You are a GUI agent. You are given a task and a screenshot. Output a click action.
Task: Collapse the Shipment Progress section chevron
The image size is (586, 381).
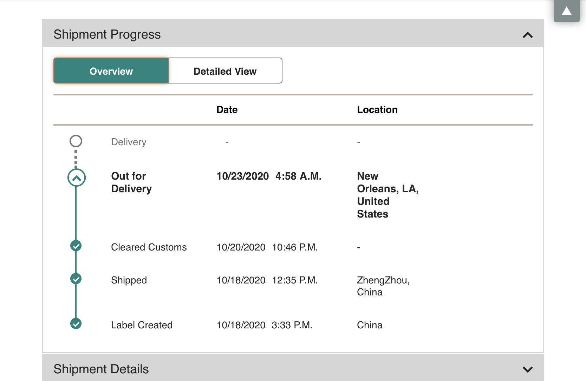[528, 35]
